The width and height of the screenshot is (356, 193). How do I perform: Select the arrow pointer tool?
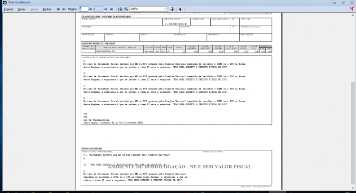click(180, 9)
